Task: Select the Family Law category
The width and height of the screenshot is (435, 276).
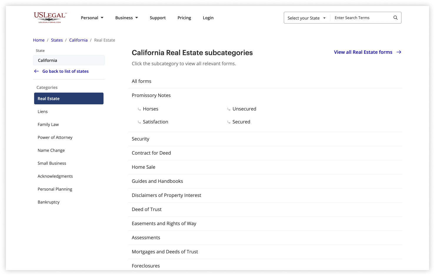Action: coord(48,124)
